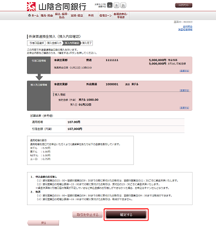Open the 外貨 menu
The height and width of the screenshot is (232, 216).
pos(91,16)
